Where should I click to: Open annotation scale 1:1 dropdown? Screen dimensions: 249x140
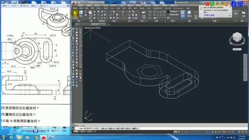coord(219,132)
